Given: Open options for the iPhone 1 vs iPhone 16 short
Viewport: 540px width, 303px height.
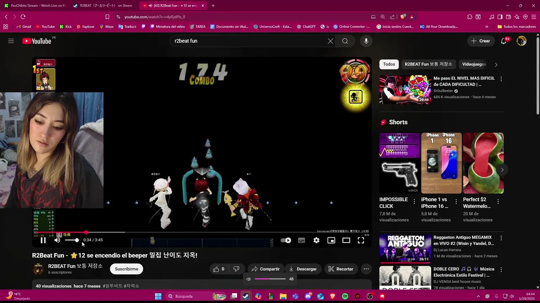Looking at the screenshot, I should tap(456, 202).
